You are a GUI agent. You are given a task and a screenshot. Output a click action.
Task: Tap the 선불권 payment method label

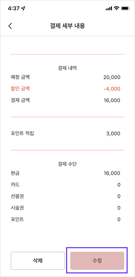17,196
